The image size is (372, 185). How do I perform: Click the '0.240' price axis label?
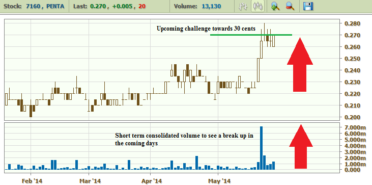353,70
